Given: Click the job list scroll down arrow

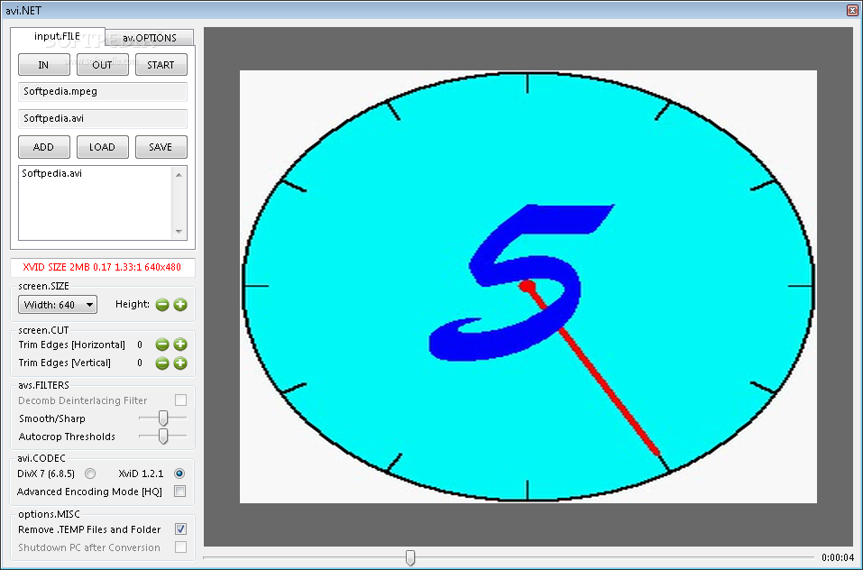Looking at the screenshot, I should 179,232.
